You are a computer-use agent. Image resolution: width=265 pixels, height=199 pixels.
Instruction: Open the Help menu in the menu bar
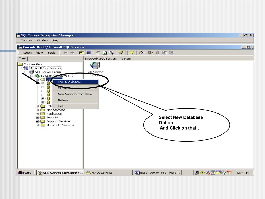click(56, 41)
